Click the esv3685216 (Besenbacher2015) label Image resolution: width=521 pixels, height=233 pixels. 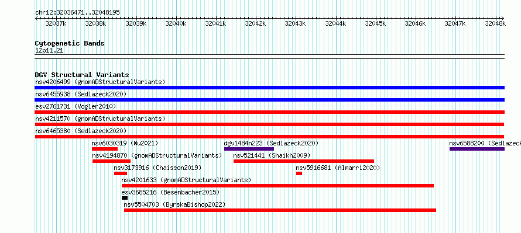coord(170,192)
